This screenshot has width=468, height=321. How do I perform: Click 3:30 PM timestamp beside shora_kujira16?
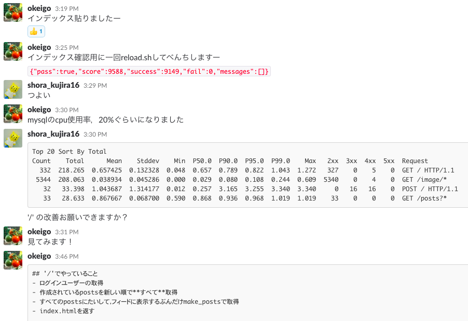click(95, 135)
